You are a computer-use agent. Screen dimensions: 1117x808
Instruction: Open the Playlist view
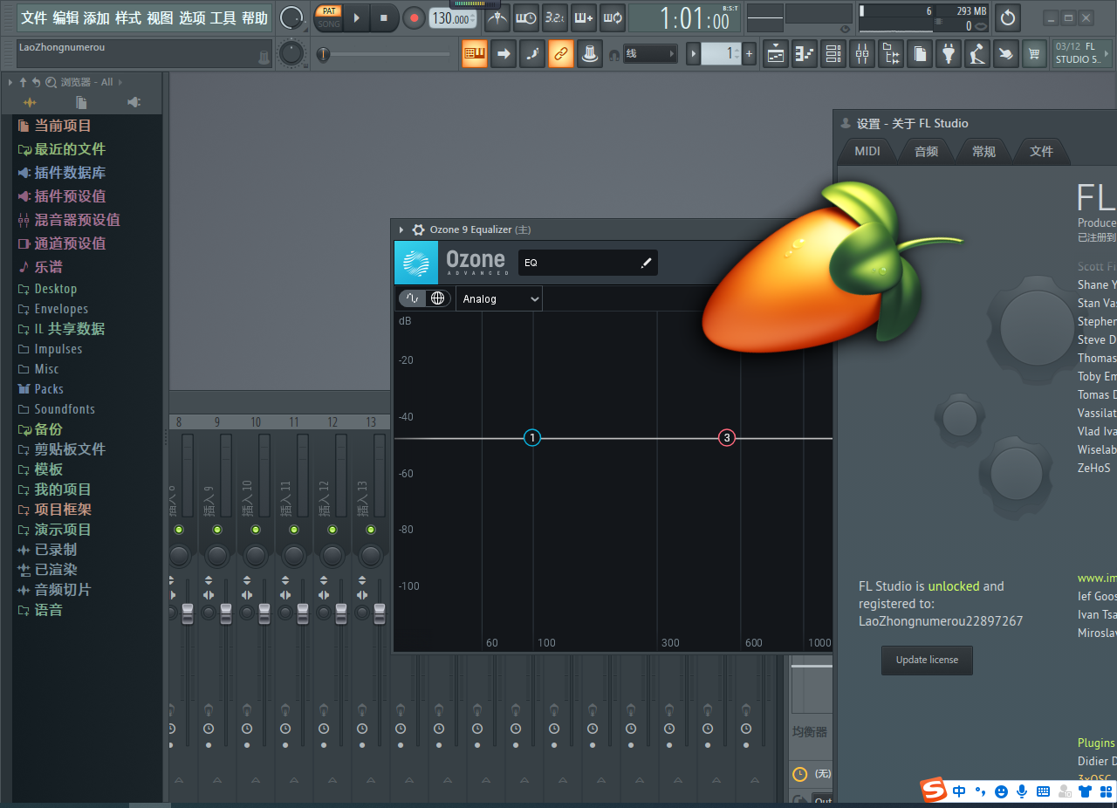point(774,53)
